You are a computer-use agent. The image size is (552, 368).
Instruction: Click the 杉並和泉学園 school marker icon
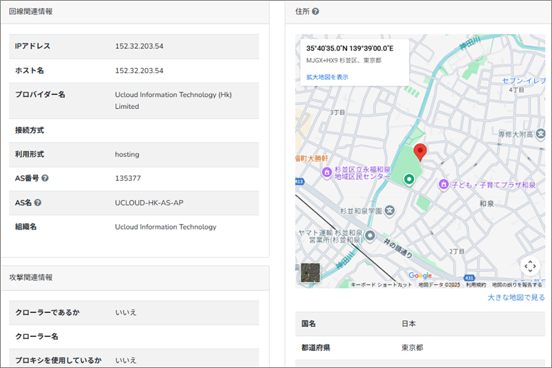pos(389,209)
